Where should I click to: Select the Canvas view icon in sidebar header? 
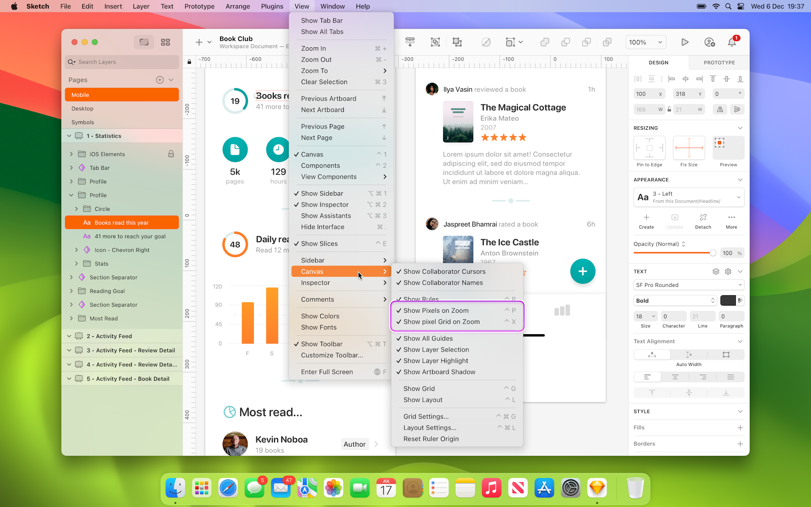point(144,42)
